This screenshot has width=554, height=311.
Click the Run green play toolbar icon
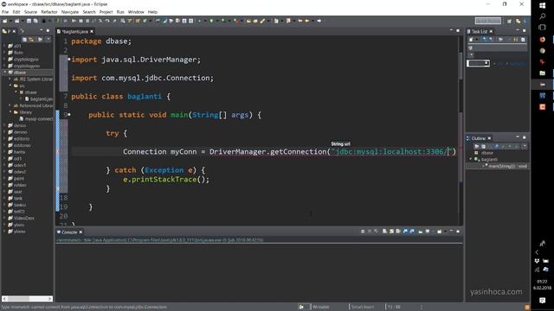[x=211, y=21]
